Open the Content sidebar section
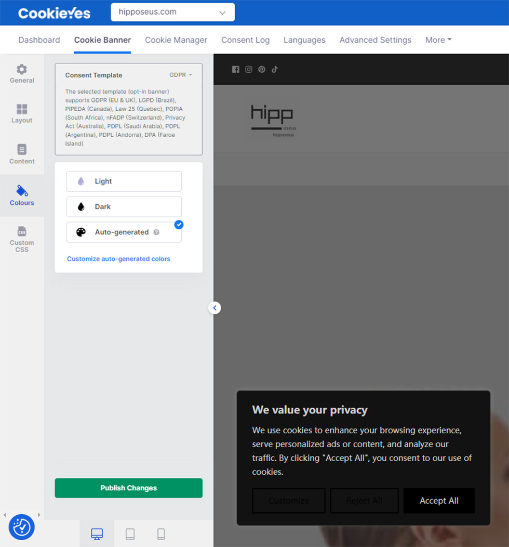The width and height of the screenshot is (509, 547). point(22,154)
